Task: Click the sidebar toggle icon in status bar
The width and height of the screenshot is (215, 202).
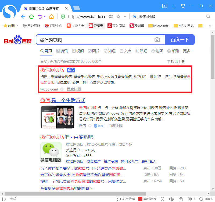Action: [x=4, y=199]
